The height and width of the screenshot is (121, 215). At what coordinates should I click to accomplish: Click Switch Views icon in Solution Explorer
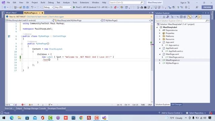tap(167, 17)
